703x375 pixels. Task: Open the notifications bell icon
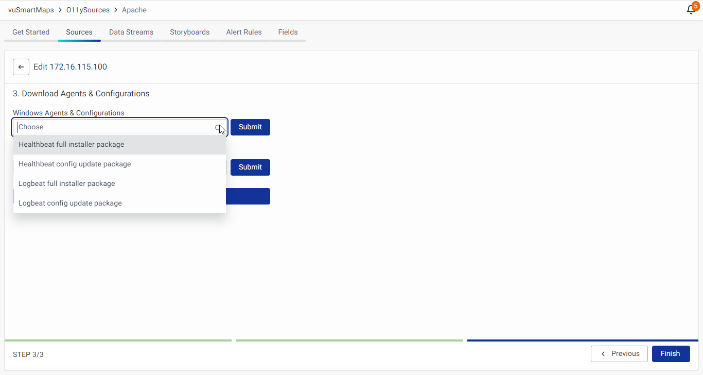[691, 10]
